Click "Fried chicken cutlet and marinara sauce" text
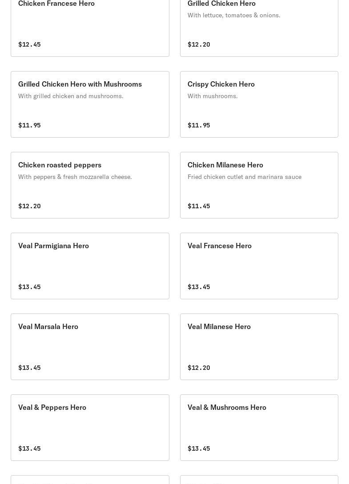The height and width of the screenshot is (484, 349). point(245,177)
